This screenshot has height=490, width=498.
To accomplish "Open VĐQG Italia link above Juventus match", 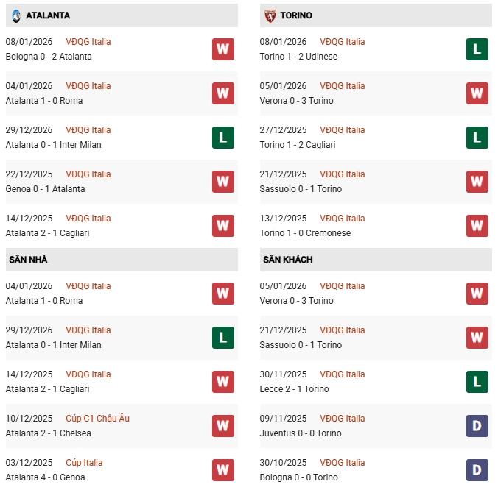I will 343,419.
